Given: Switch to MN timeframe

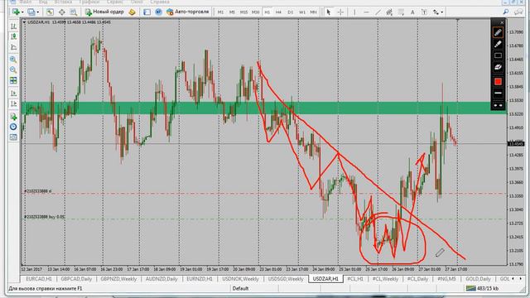Looking at the screenshot, I should (314, 12).
